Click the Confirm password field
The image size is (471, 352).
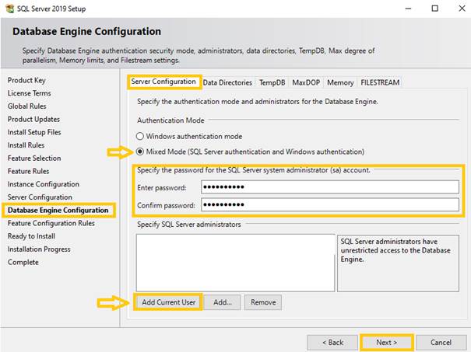pos(329,204)
